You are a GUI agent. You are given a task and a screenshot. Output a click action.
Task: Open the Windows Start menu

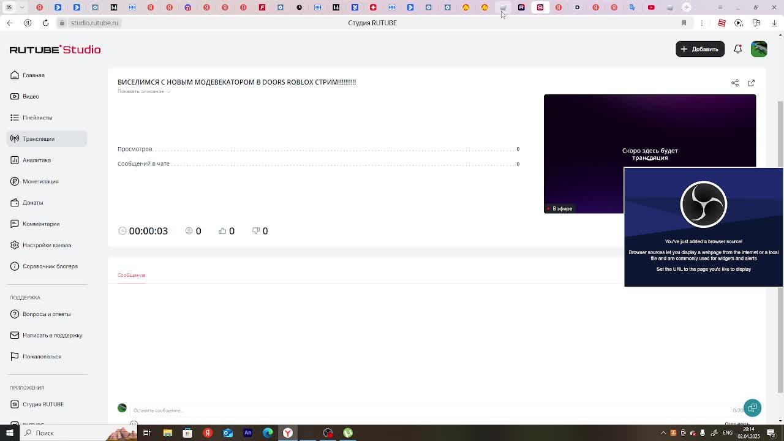tap(9, 433)
